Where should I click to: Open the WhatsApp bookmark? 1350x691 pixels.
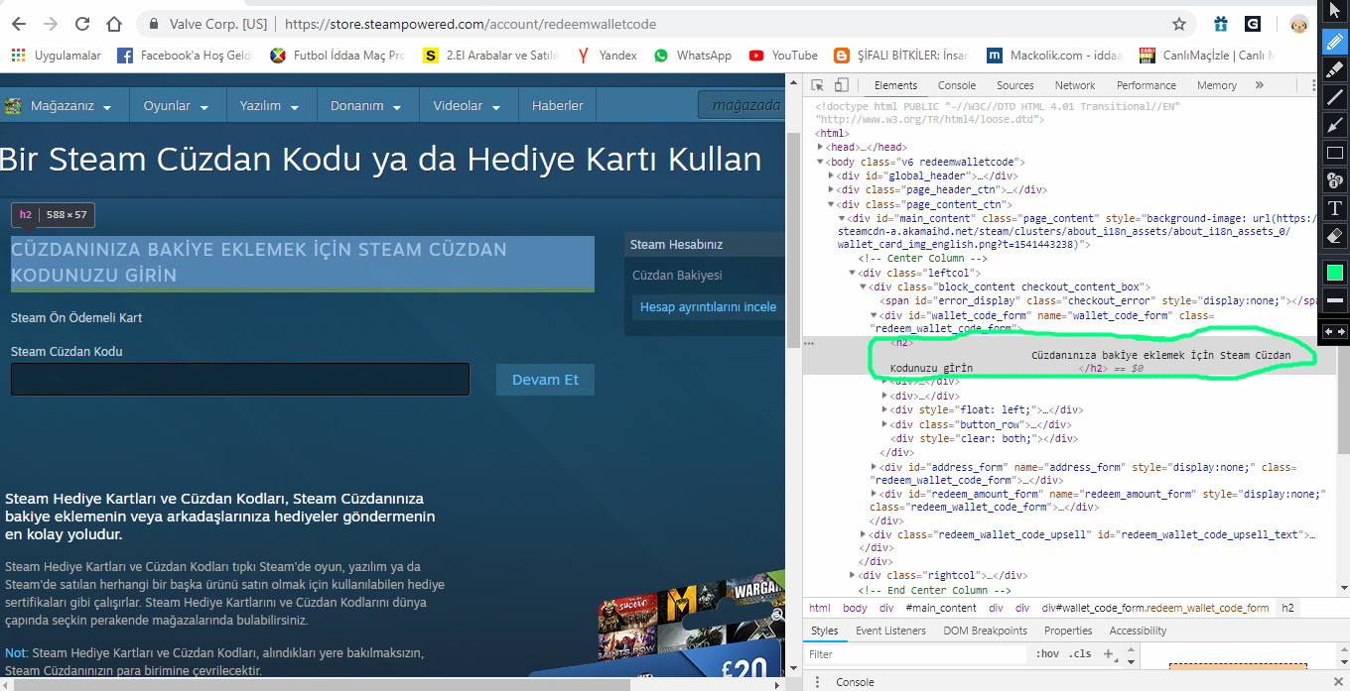[x=693, y=56]
